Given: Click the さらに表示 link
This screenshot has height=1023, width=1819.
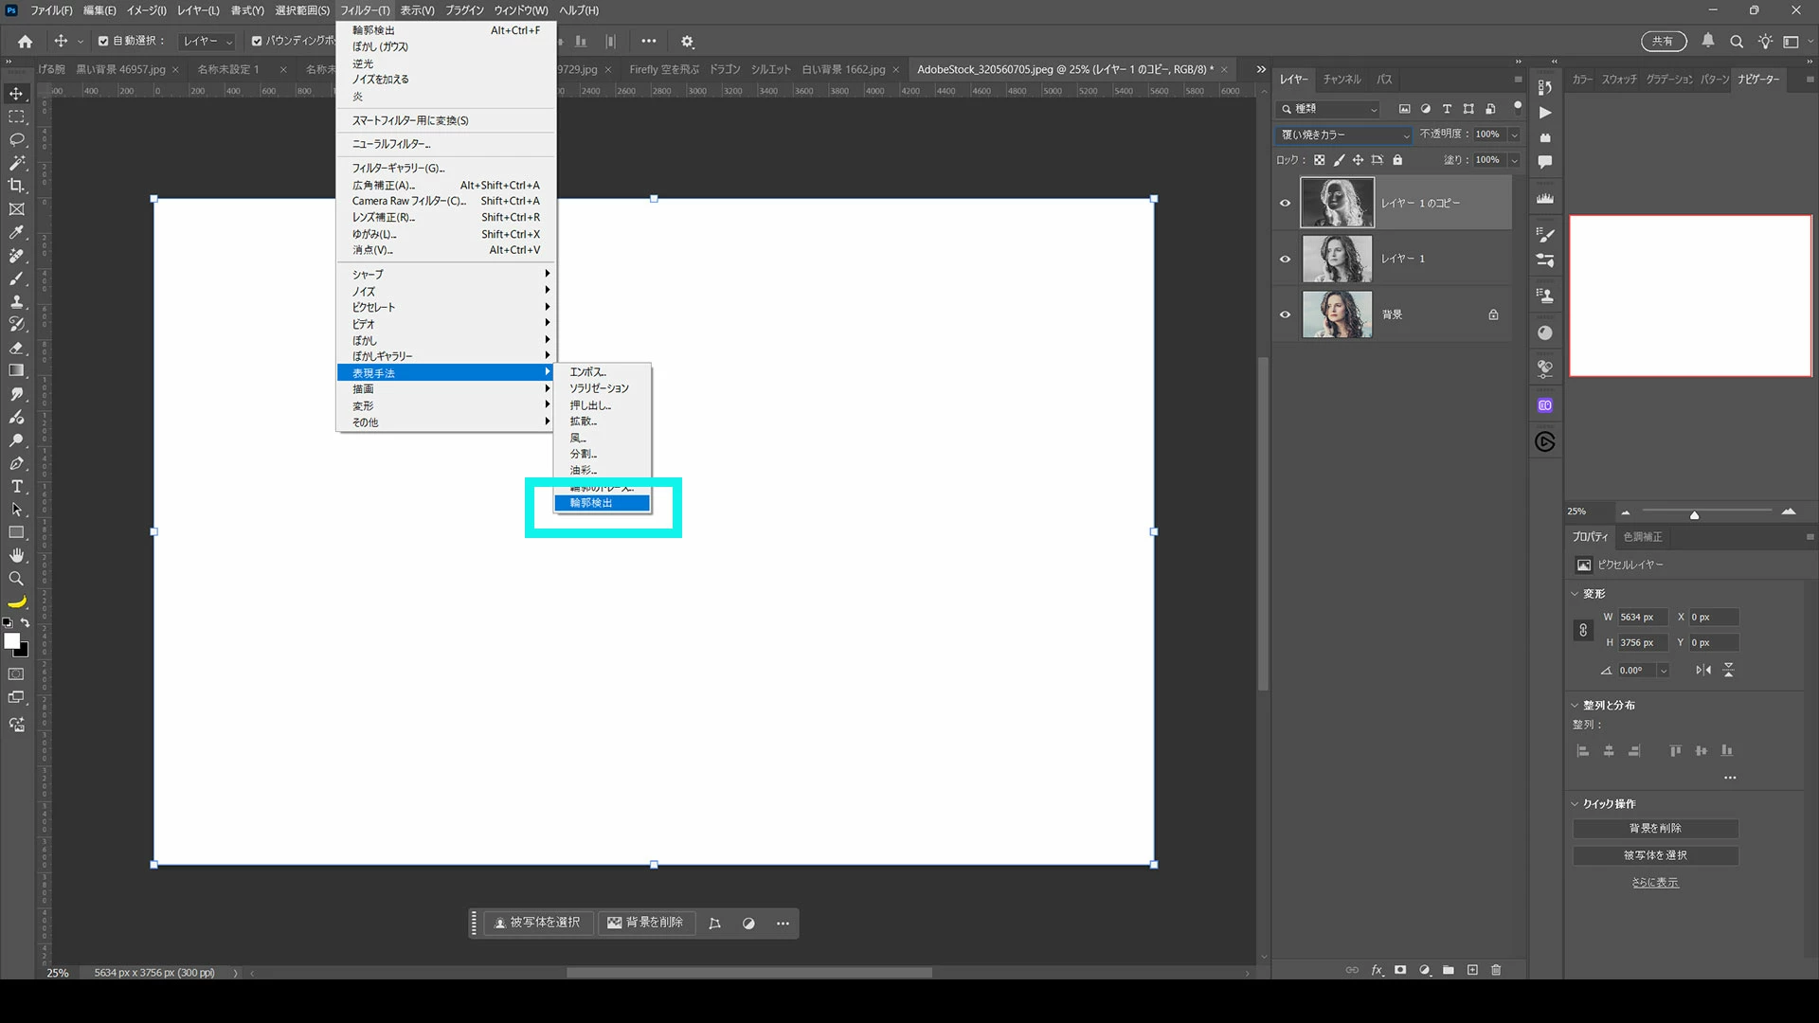Looking at the screenshot, I should (x=1654, y=882).
